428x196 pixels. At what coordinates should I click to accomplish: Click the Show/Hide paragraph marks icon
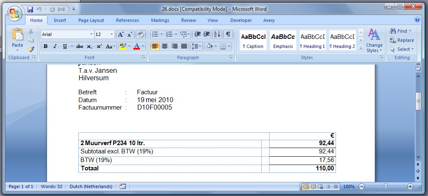coord(228,34)
